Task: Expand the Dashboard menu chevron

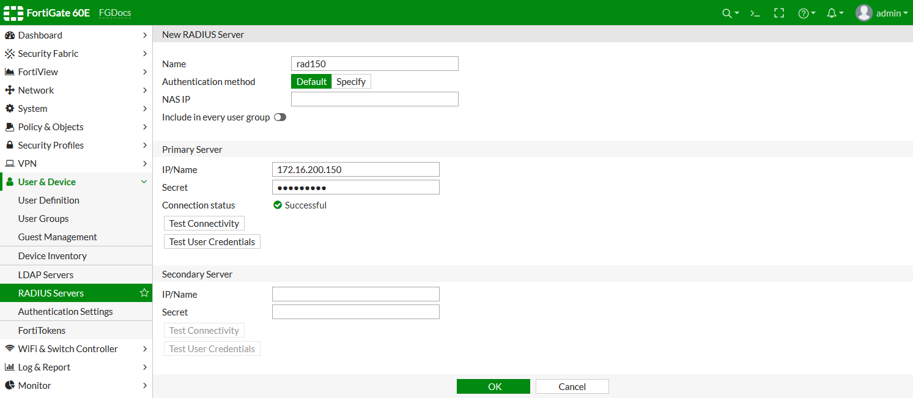Action: tap(144, 35)
